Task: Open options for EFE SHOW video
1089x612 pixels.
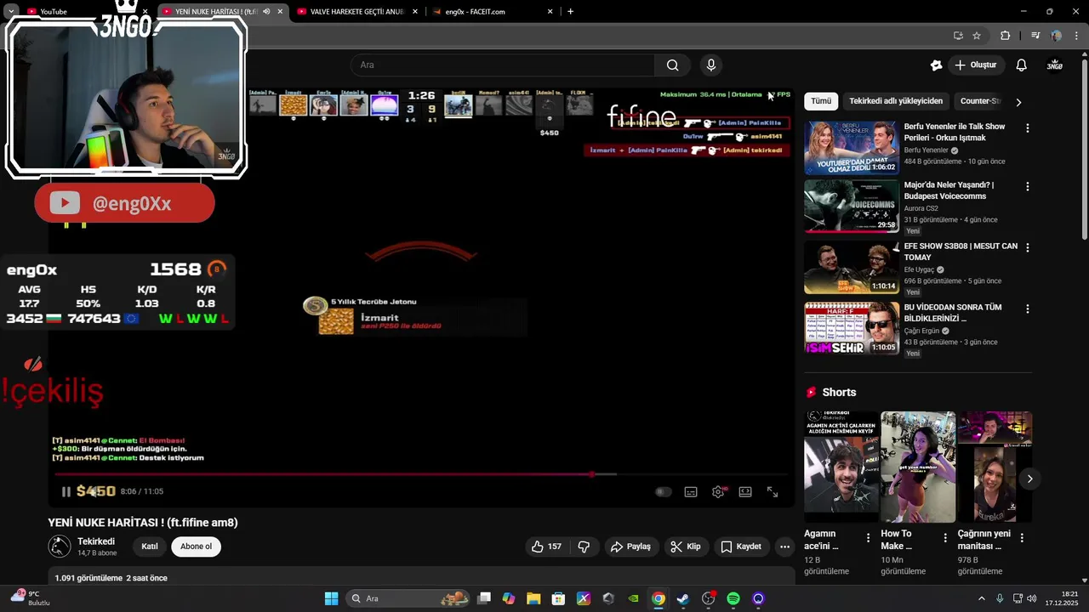Action: point(1027,247)
